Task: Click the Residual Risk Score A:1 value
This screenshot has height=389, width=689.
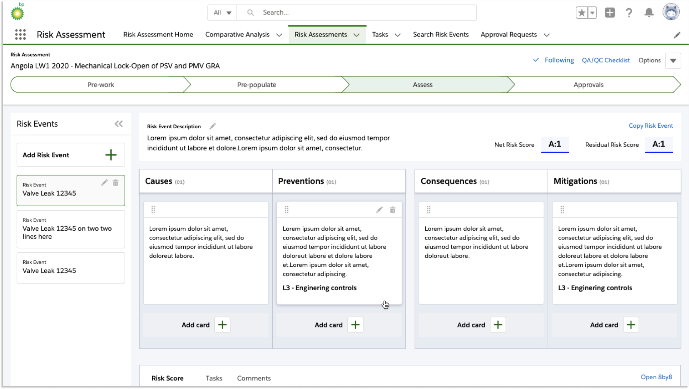Action: coord(659,144)
